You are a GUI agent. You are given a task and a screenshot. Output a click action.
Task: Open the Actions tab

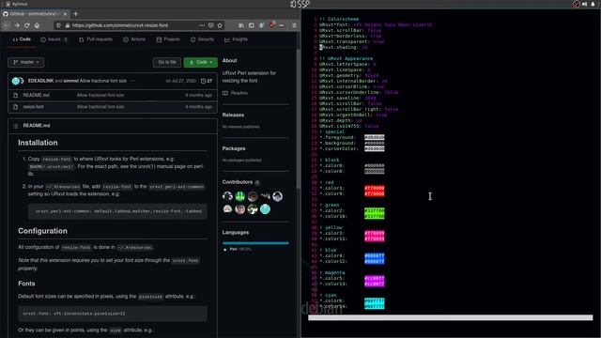tap(134, 39)
